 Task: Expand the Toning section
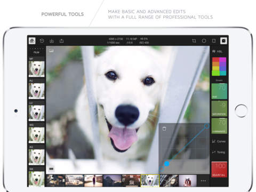[219, 152]
